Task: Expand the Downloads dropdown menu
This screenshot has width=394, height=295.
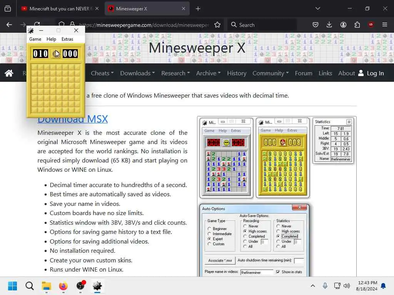Action: point(137,73)
